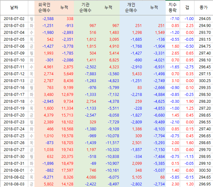Select foreign net buy value 4,961

pos(49,67)
